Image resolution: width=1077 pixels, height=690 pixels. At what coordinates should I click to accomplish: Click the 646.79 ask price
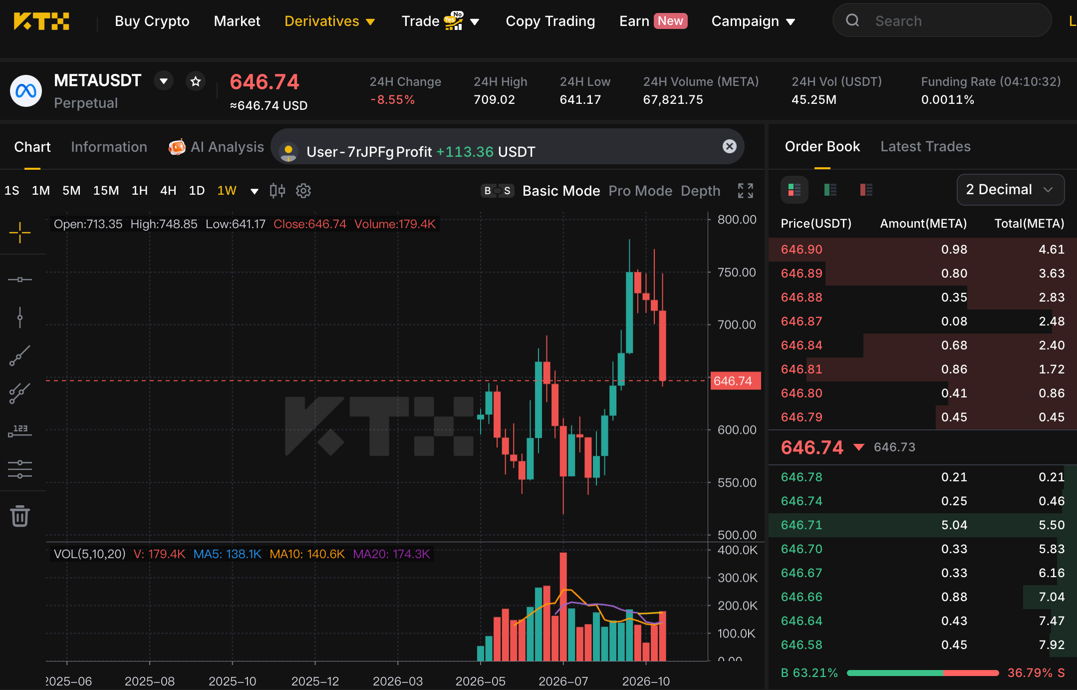click(x=801, y=417)
